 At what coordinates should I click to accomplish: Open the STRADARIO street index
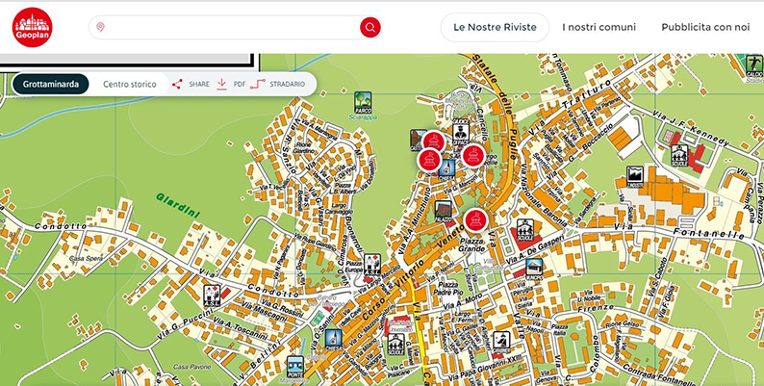(287, 85)
